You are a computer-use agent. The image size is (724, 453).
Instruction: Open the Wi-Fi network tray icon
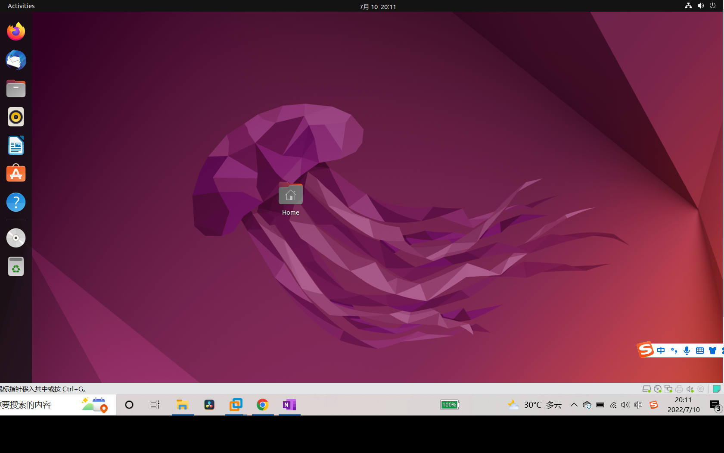point(613,405)
